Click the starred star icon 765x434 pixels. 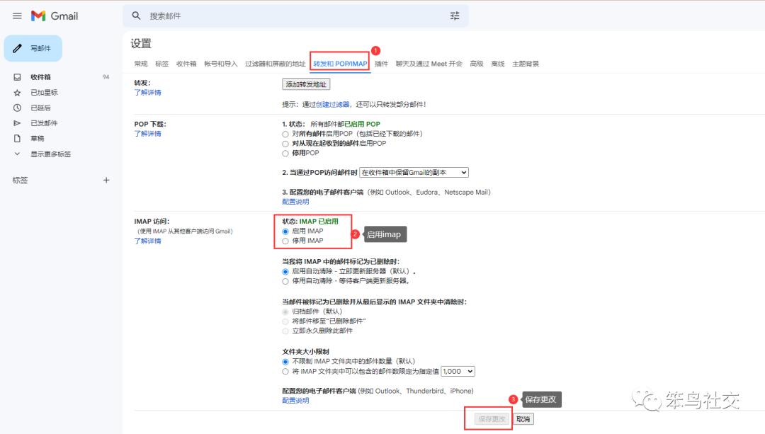pyautogui.click(x=17, y=93)
